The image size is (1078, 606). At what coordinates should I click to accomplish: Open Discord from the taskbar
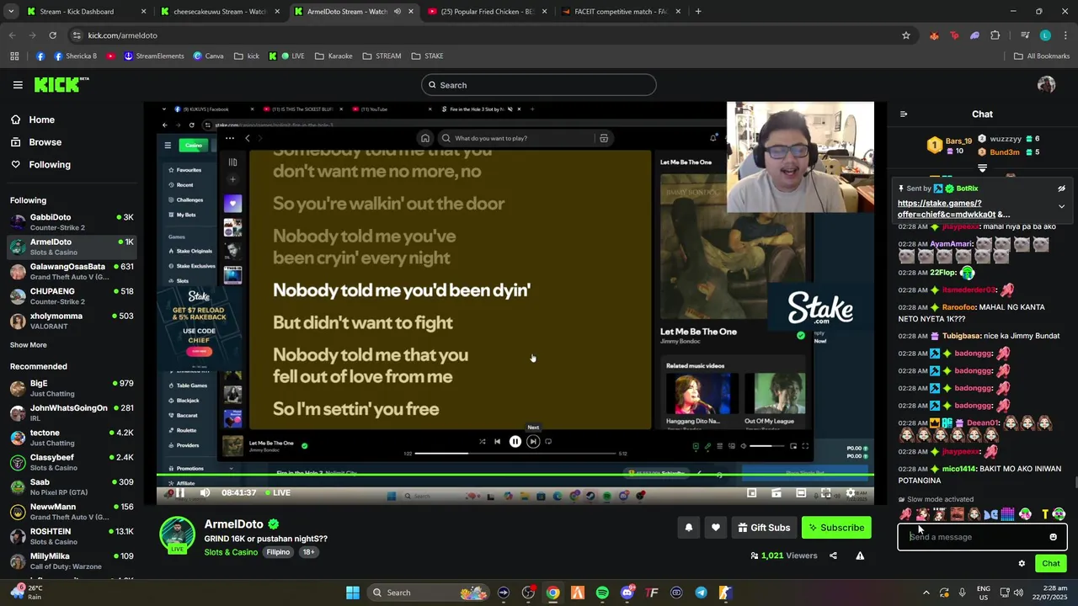click(x=627, y=593)
